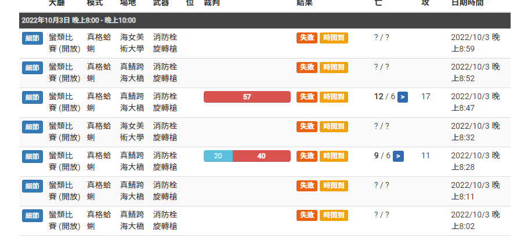Click 細節 button for the 8:28 match

32,156
